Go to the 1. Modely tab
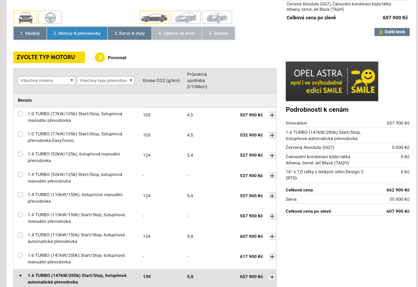418x287 pixels. click(x=30, y=33)
